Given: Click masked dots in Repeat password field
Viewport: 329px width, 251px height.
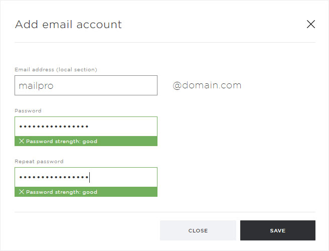Looking at the screenshot, I should (x=54, y=177).
